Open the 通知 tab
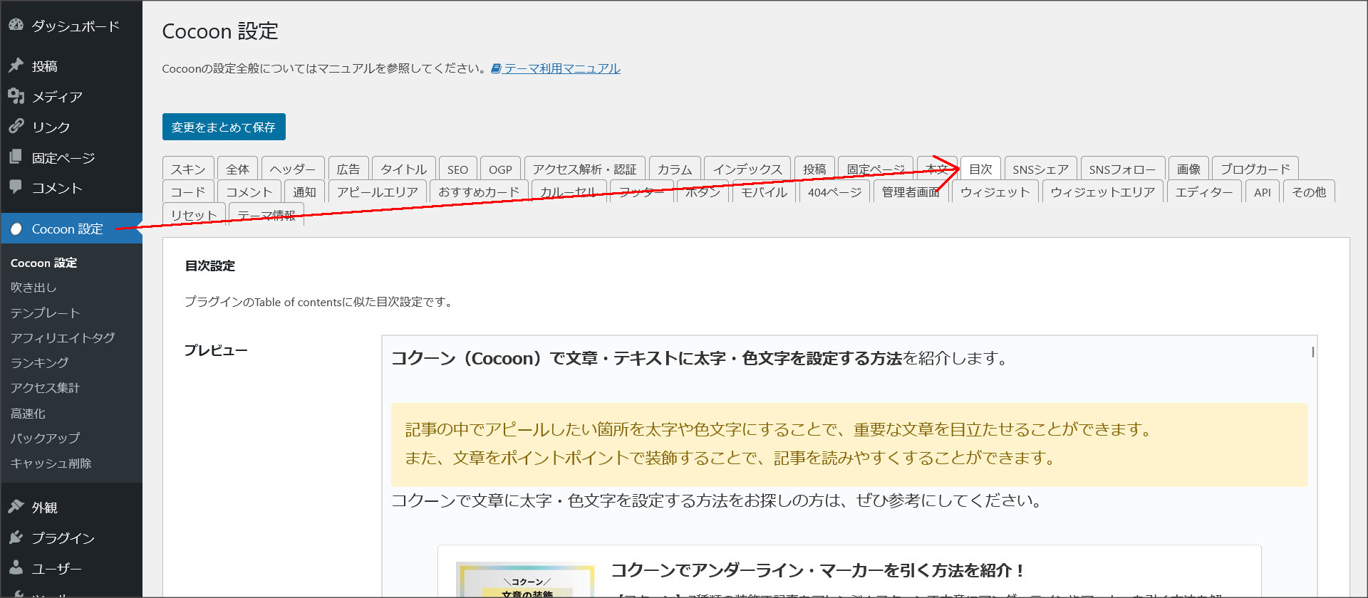The image size is (1368, 598). tap(304, 192)
